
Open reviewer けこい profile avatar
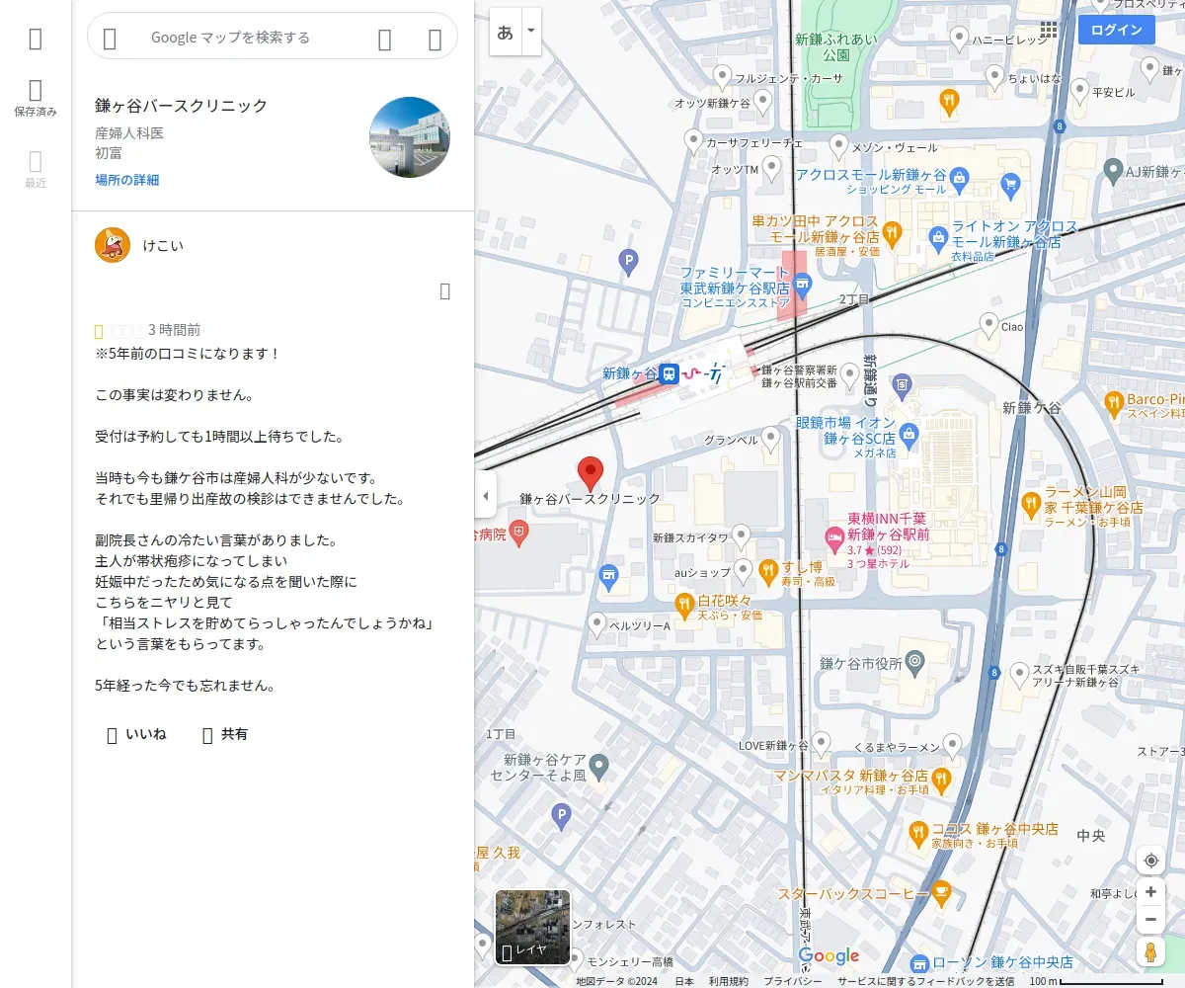click(x=113, y=245)
